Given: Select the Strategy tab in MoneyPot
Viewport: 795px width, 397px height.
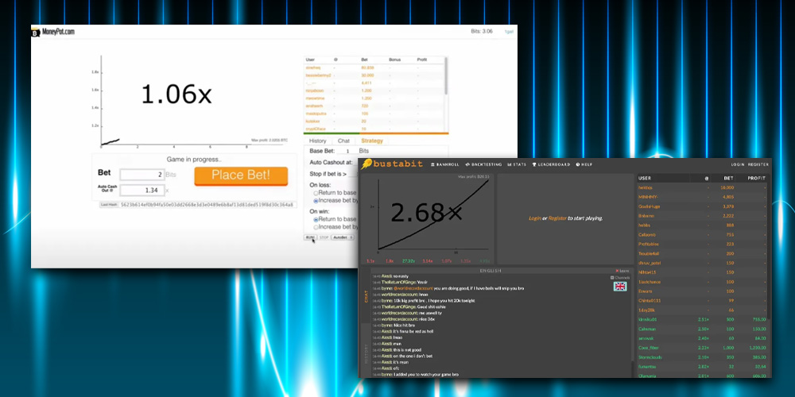Looking at the screenshot, I should tap(371, 141).
